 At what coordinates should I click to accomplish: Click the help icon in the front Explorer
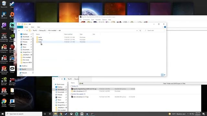click(165, 27)
